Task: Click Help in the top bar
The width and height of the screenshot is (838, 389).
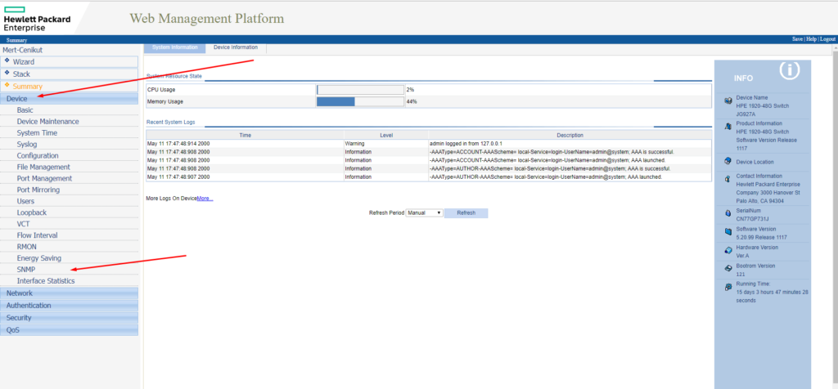Action: click(811, 39)
